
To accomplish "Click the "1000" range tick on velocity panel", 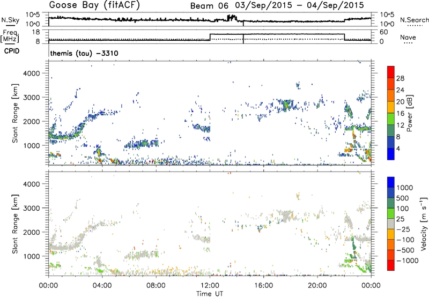I will click(32, 256).
